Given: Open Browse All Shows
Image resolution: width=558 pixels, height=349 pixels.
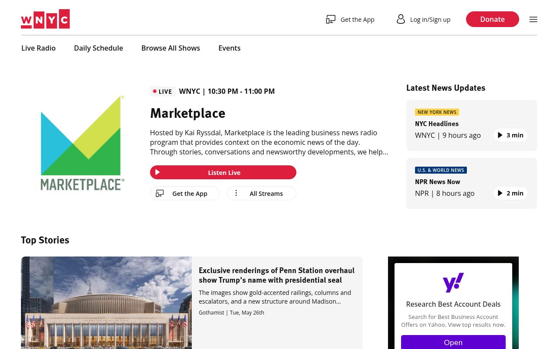Looking at the screenshot, I should tap(170, 48).
